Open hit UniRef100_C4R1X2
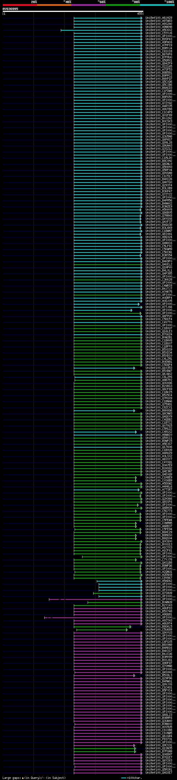This screenshot has height=780, width=177. point(158,432)
